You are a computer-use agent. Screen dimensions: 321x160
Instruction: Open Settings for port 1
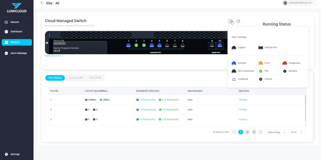coord(243,100)
